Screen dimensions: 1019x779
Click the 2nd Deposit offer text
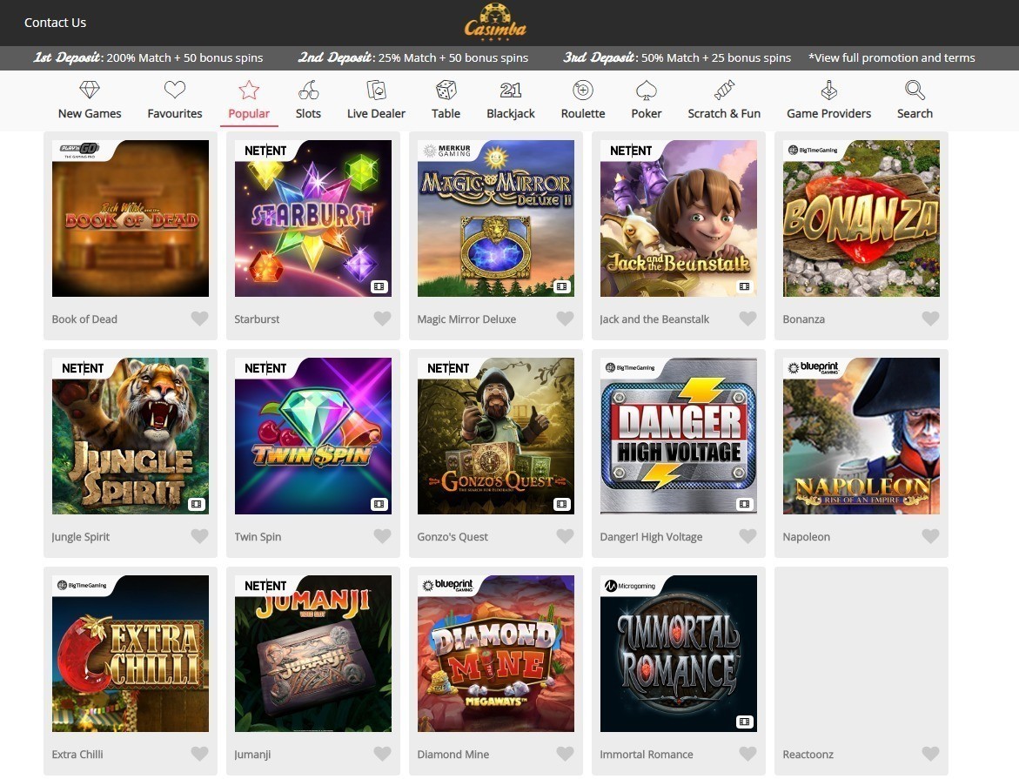coord(413,57)
